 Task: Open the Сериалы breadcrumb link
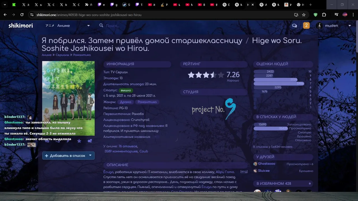coord(62,55)
